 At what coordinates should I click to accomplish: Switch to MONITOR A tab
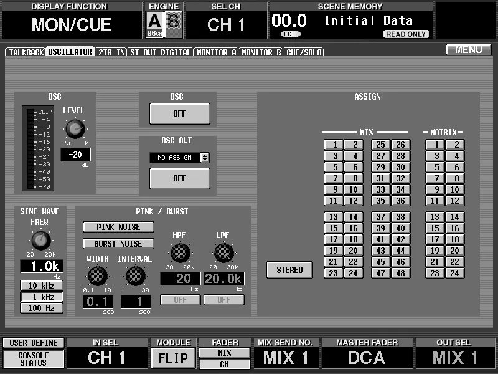coord(216,52)
